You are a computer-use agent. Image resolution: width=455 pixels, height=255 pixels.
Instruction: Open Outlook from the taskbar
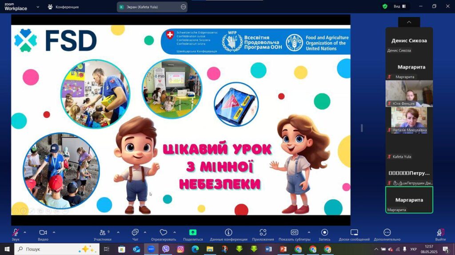136,249
